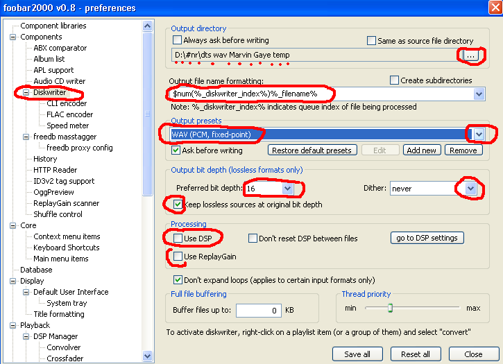Collapse the Playback tree node

[12, 325]
